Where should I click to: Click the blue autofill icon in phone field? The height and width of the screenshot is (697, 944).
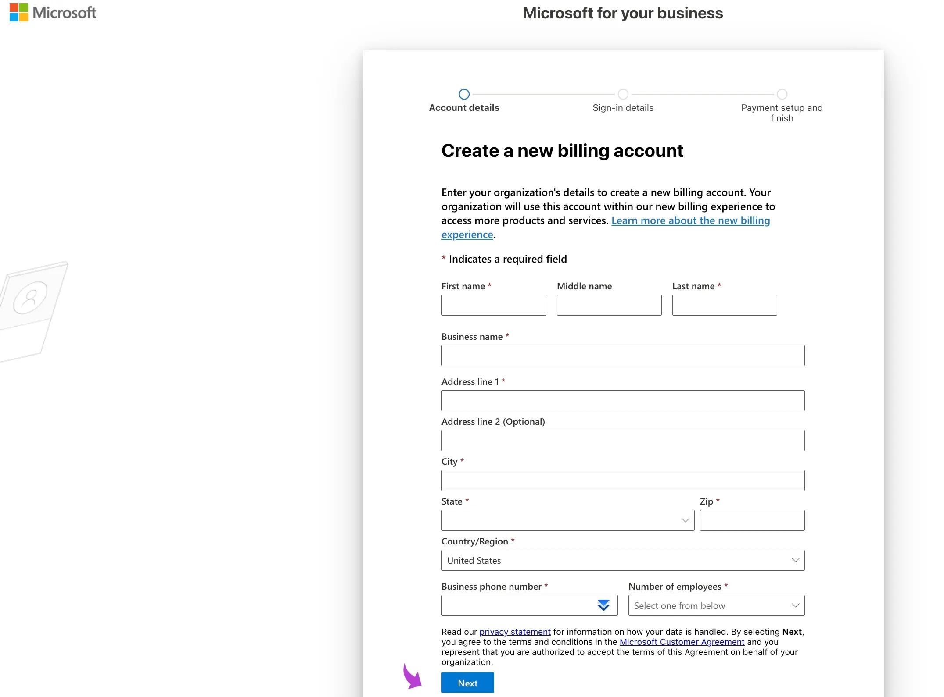coord(603,605)
